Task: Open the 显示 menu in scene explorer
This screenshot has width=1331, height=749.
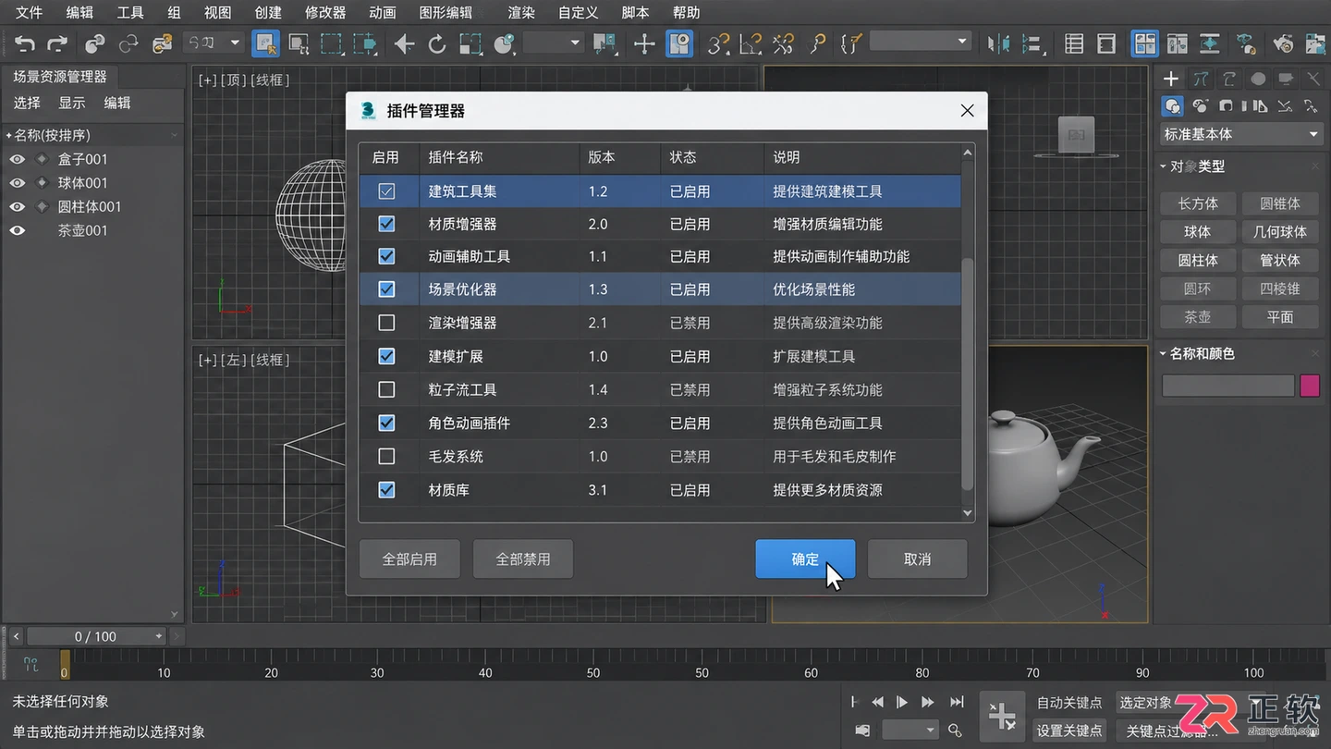Action: coord(72,103)
